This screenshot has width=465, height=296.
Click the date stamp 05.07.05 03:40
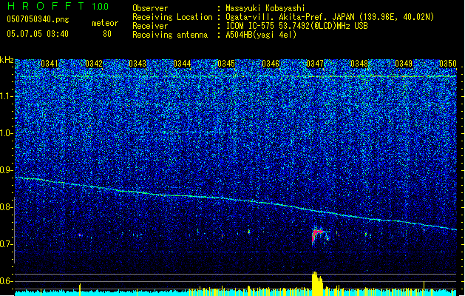(38, 34)
